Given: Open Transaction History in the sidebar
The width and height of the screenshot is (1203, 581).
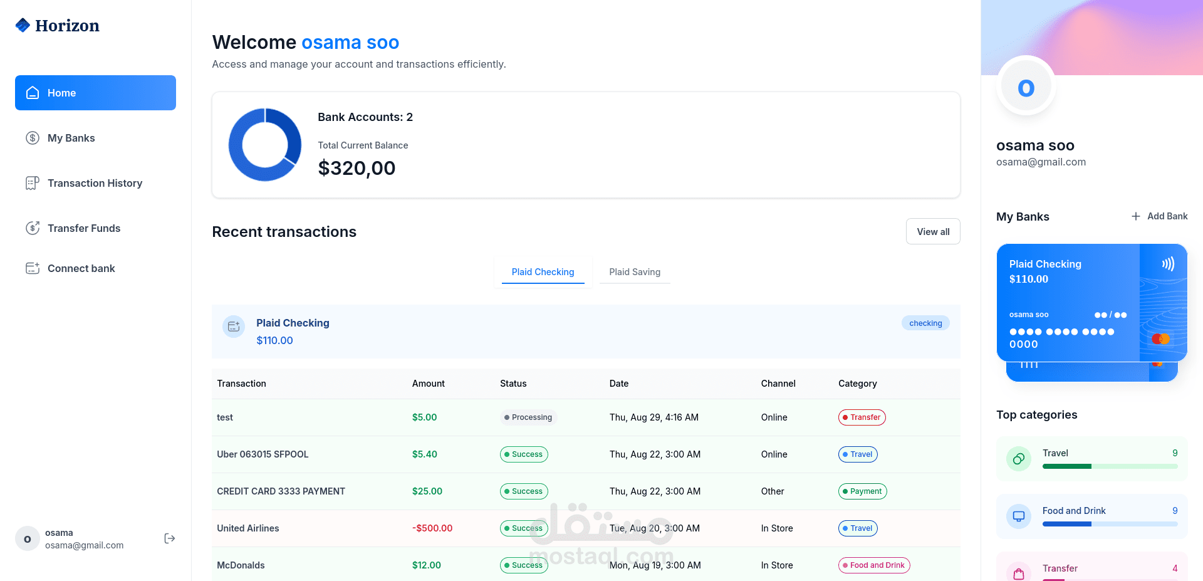Looking at the screenshot, I should coord(95,183).
